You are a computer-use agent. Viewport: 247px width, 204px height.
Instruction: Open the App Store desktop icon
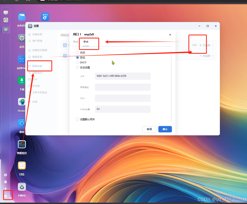click(22, 59)
